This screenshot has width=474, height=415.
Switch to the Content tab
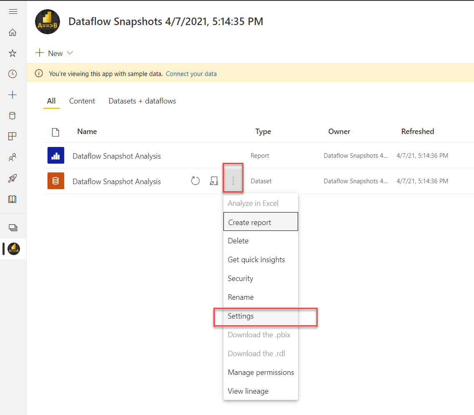(82, 101)
